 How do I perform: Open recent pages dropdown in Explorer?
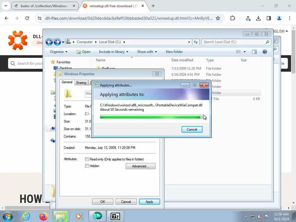63,42
